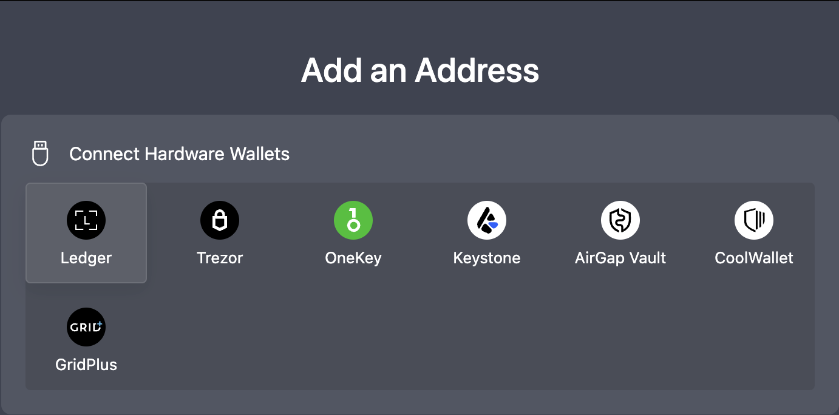
Task: Click the AirGap Vault label
Action: tap(620, 258)
